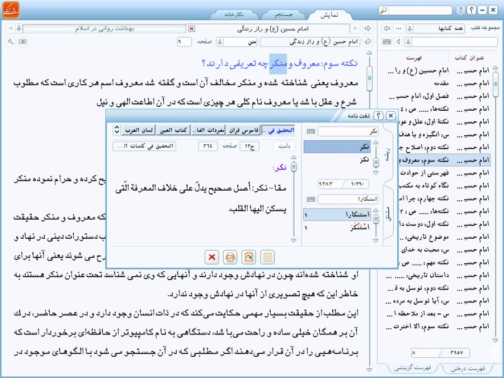Click the magnifier icon in the top search box

(384, 10)
